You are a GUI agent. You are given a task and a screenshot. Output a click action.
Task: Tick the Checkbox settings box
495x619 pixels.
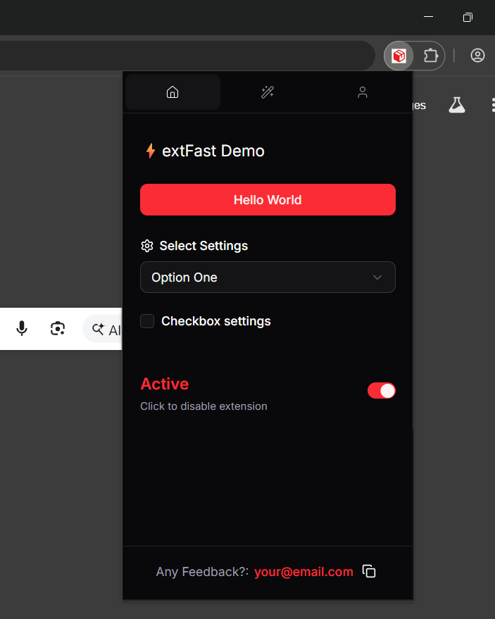click(x=147, y=321)
